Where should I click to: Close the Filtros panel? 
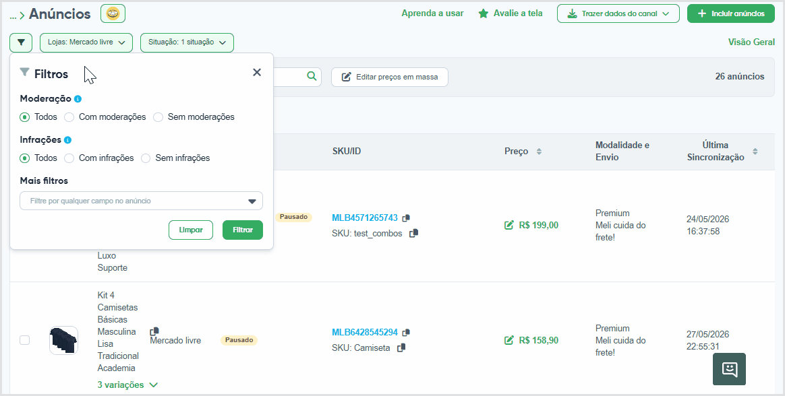(257, 73)
